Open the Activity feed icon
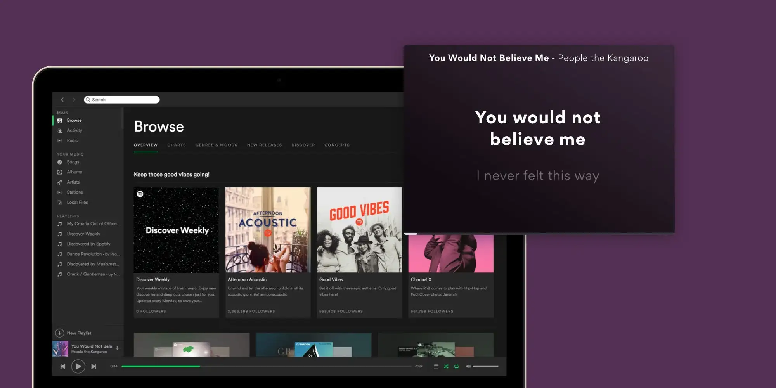 coord(60,130)
